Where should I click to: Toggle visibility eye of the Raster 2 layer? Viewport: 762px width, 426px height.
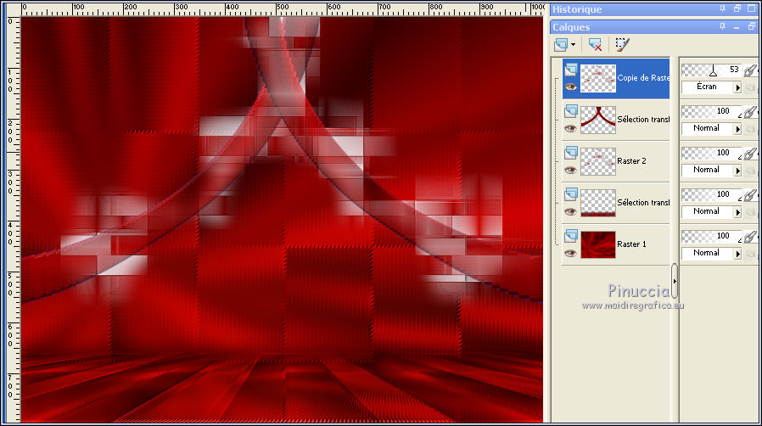(570, 170)
